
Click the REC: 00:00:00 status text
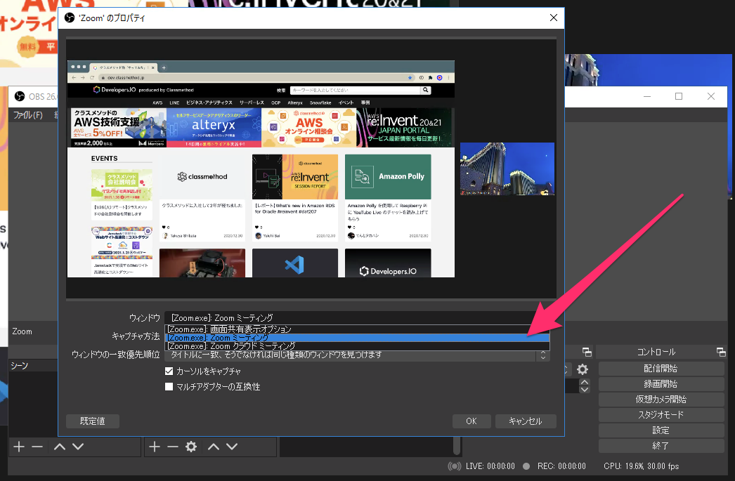561,466
